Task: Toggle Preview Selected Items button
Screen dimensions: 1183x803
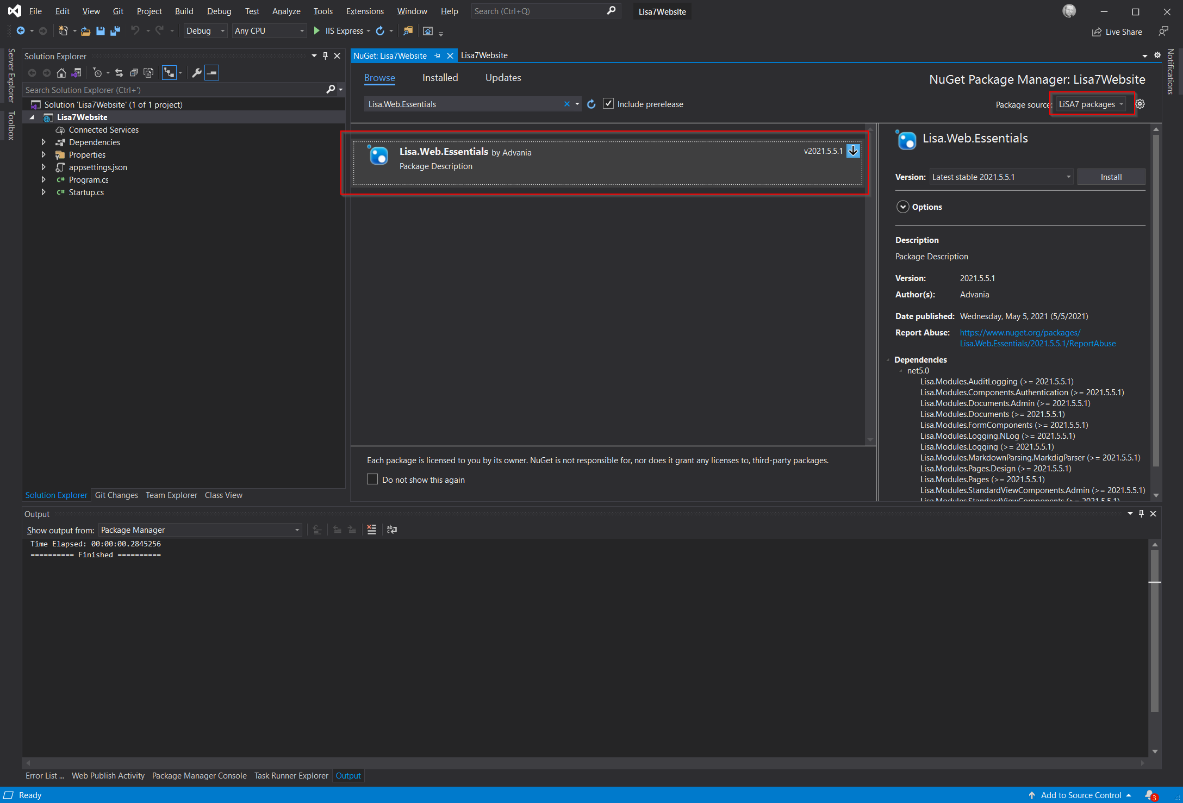Action: tap(212, 73)
